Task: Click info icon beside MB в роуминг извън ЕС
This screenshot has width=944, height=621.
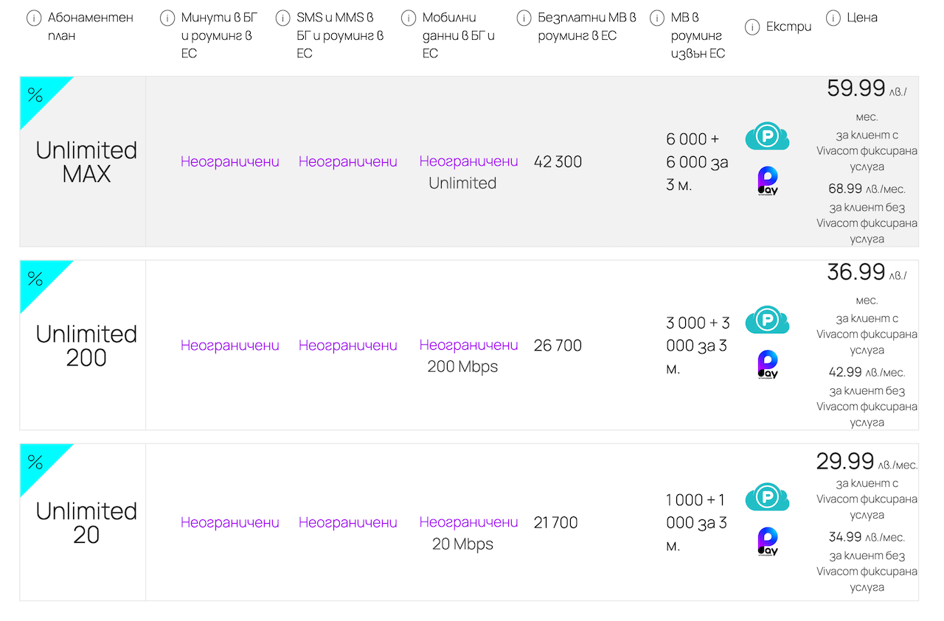Action: click(657, 18)
